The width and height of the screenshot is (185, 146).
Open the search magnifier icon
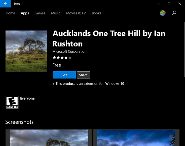pyautogui.click(x=174, y=13)
